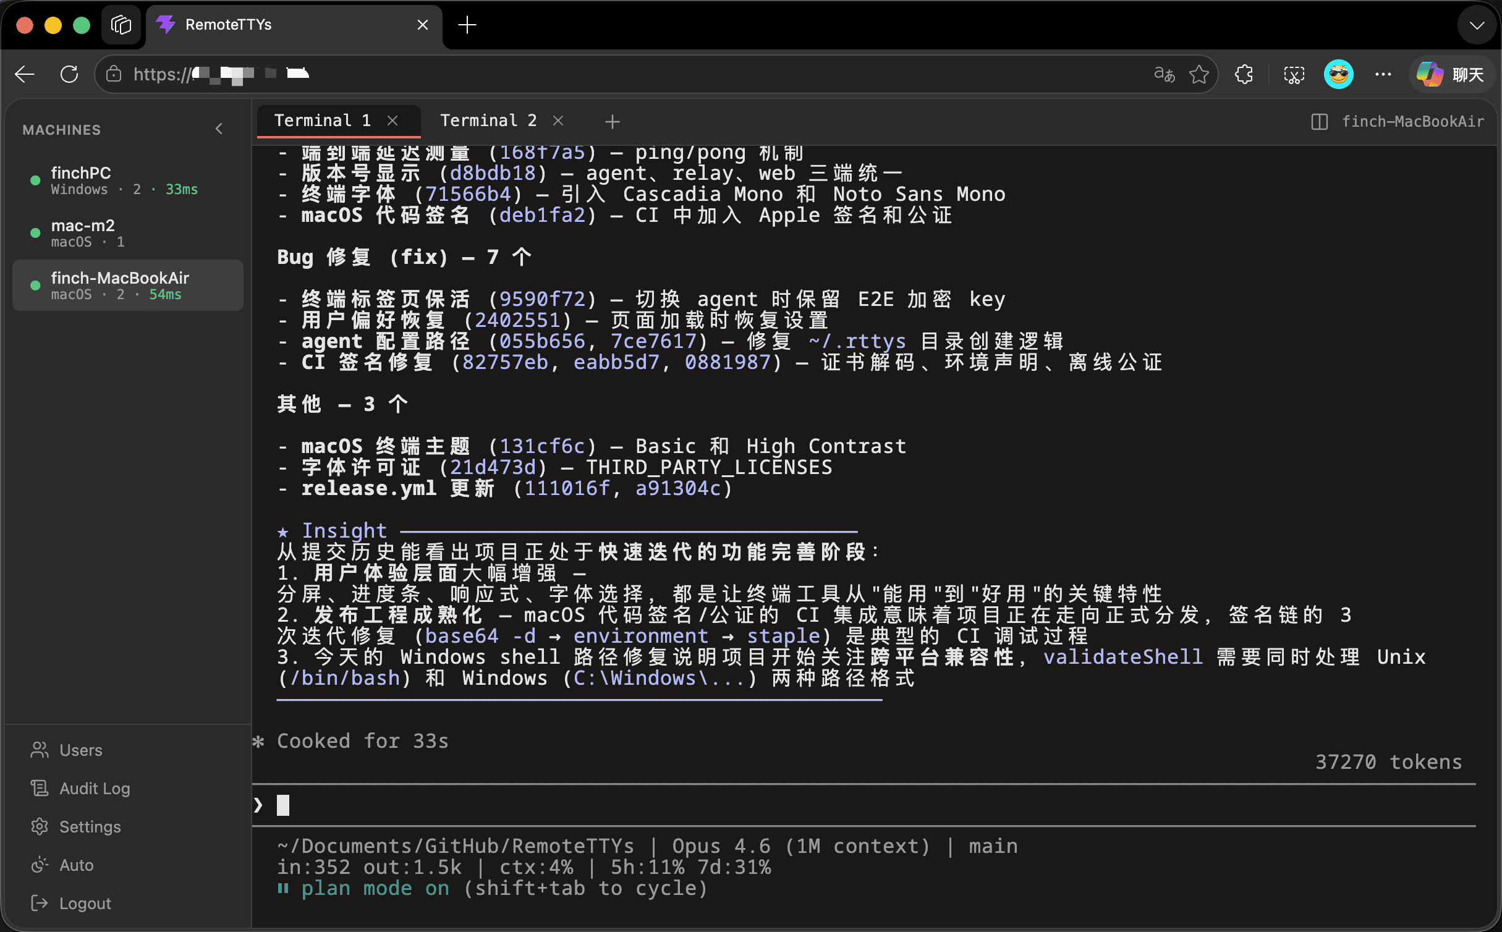Open Settings in the sidebar
The image size is (1502, 932).
[x=76, y=827]
